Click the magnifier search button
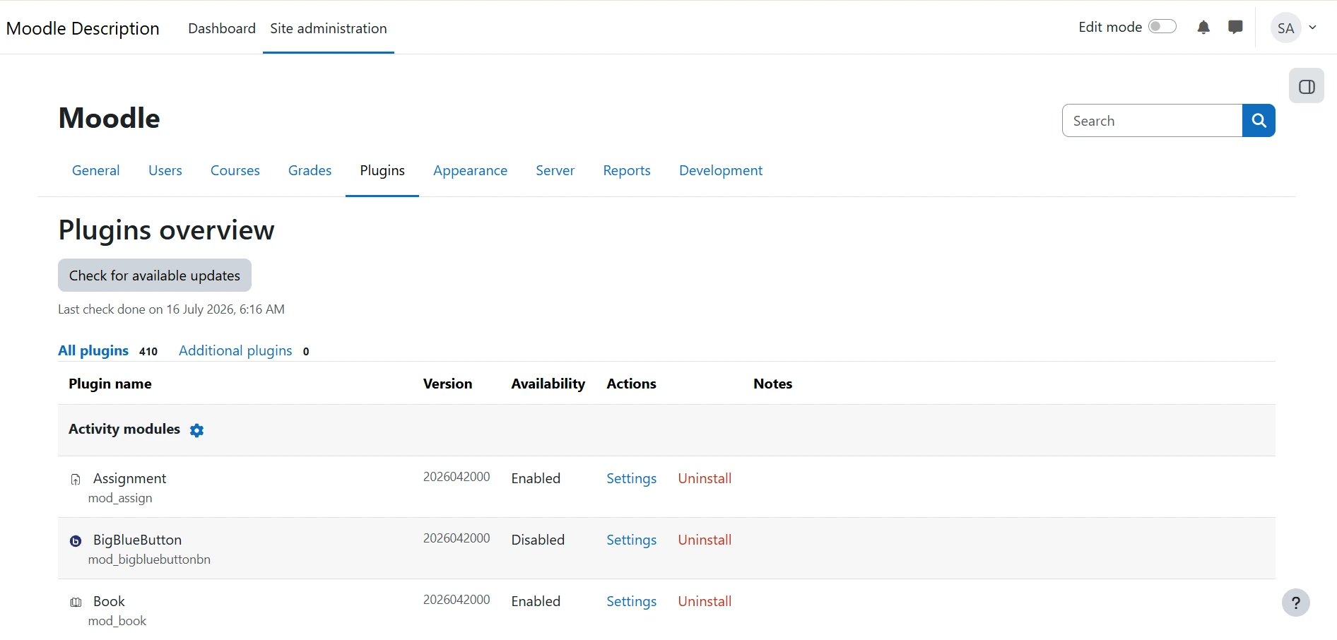1337x640 pixels. 1259,121
